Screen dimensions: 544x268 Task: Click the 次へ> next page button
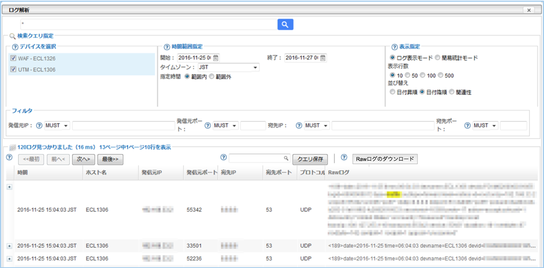pyautogui.click(x=83, y=159)
